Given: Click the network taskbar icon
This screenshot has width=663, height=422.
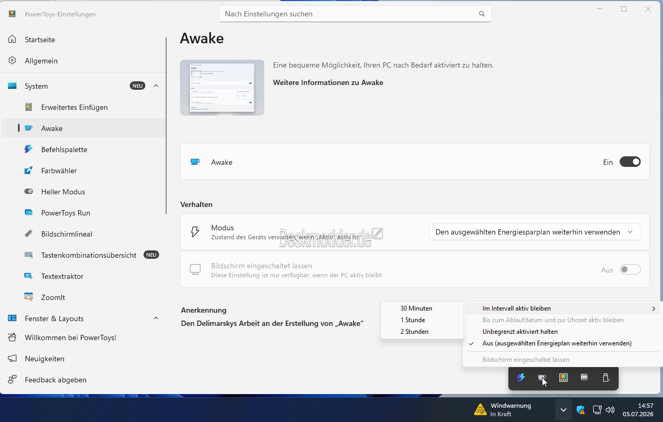Looking at the screenshot, I should pos(597,410).
